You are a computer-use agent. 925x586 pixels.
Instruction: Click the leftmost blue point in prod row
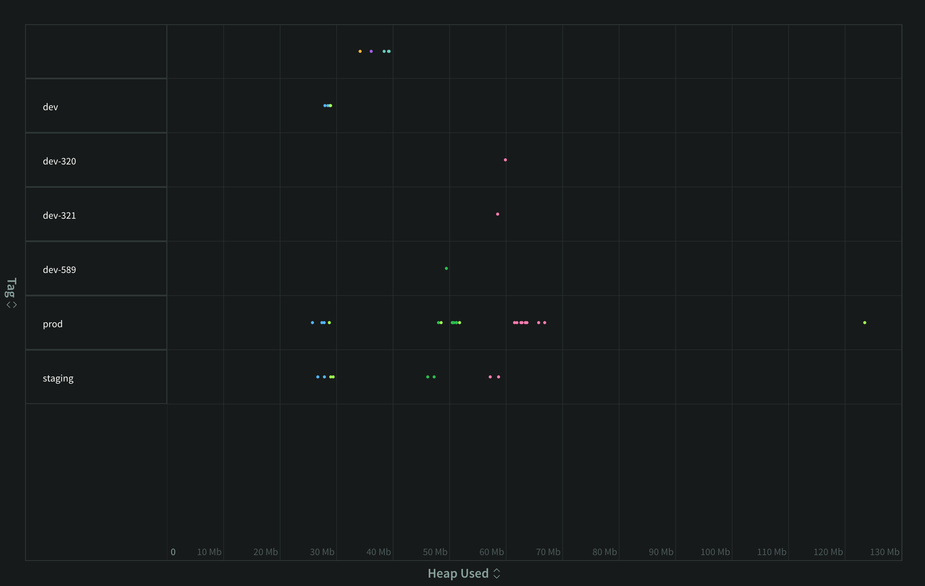[312, 323]
